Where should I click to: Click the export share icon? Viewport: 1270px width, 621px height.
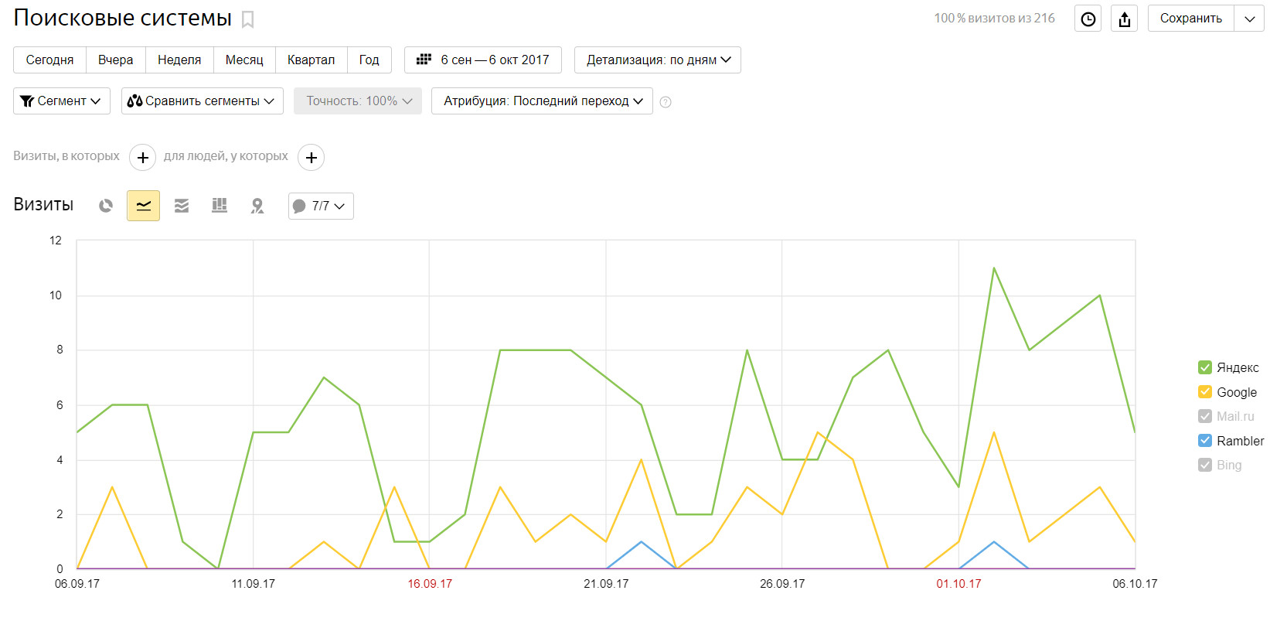[x=1124, y=19]
